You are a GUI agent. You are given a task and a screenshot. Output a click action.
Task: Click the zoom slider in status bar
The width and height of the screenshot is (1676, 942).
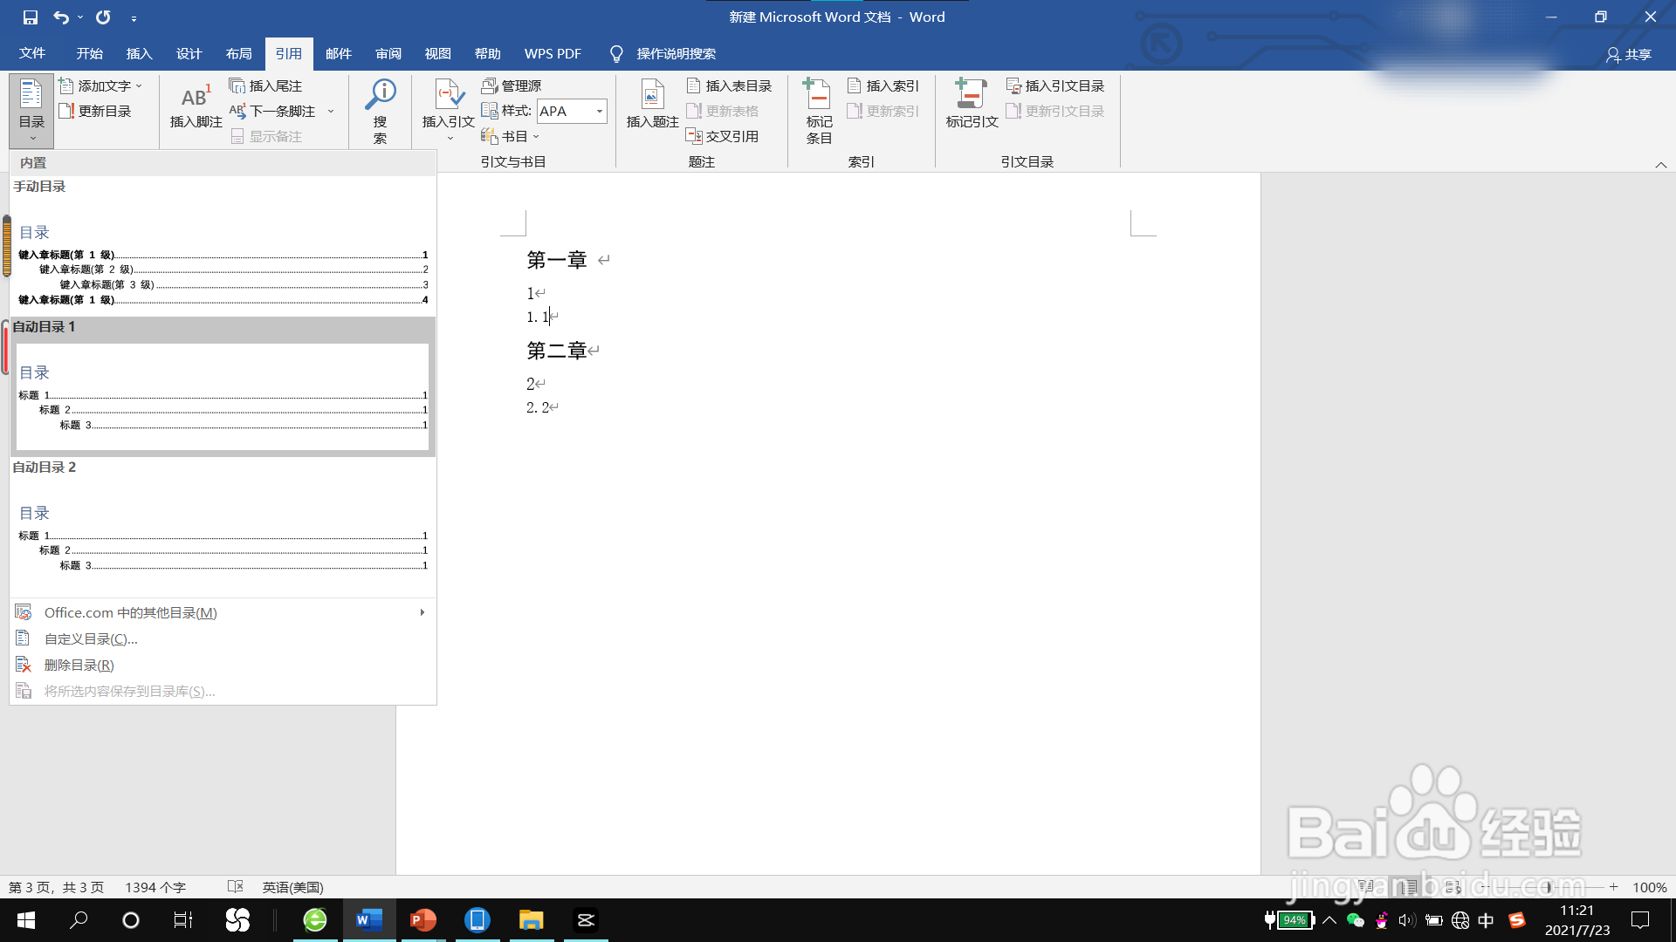(1549, 887)
